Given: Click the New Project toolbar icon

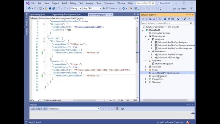Looking at the screenshot, I should click(x=41, y=8).
